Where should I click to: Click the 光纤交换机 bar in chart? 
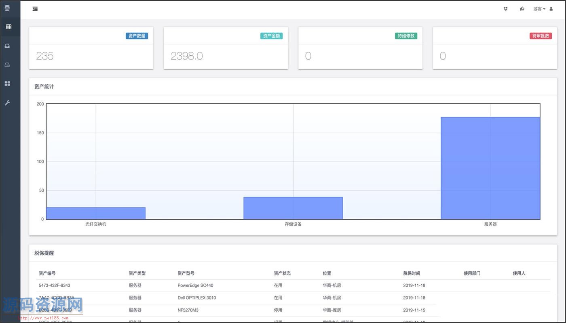tap(96, 214)
